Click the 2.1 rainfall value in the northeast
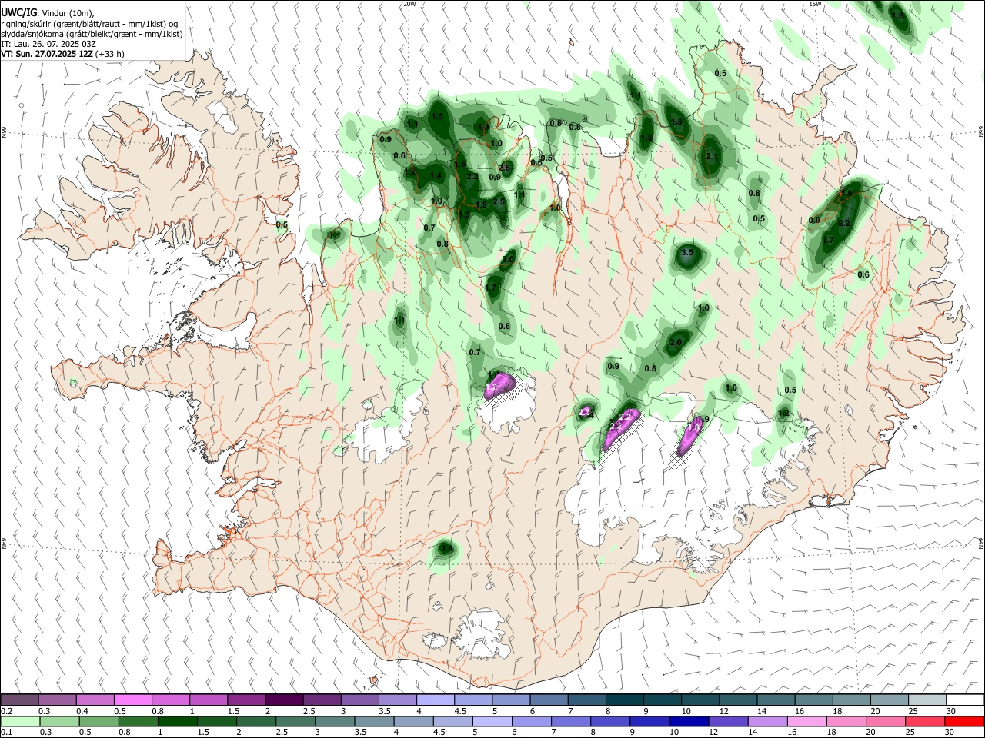 (712, 157)
